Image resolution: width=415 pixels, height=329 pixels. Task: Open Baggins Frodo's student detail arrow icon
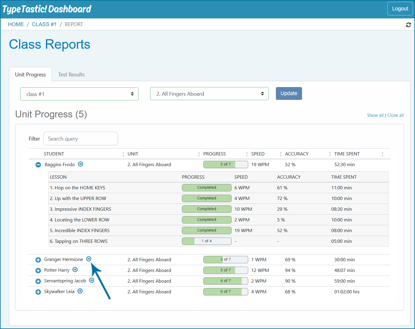coord(81,164)
